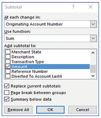This screenshot has width=101, height=118.
Task: Check the Description checkbox
Action: pyautogui.click(x=8, y=57)
